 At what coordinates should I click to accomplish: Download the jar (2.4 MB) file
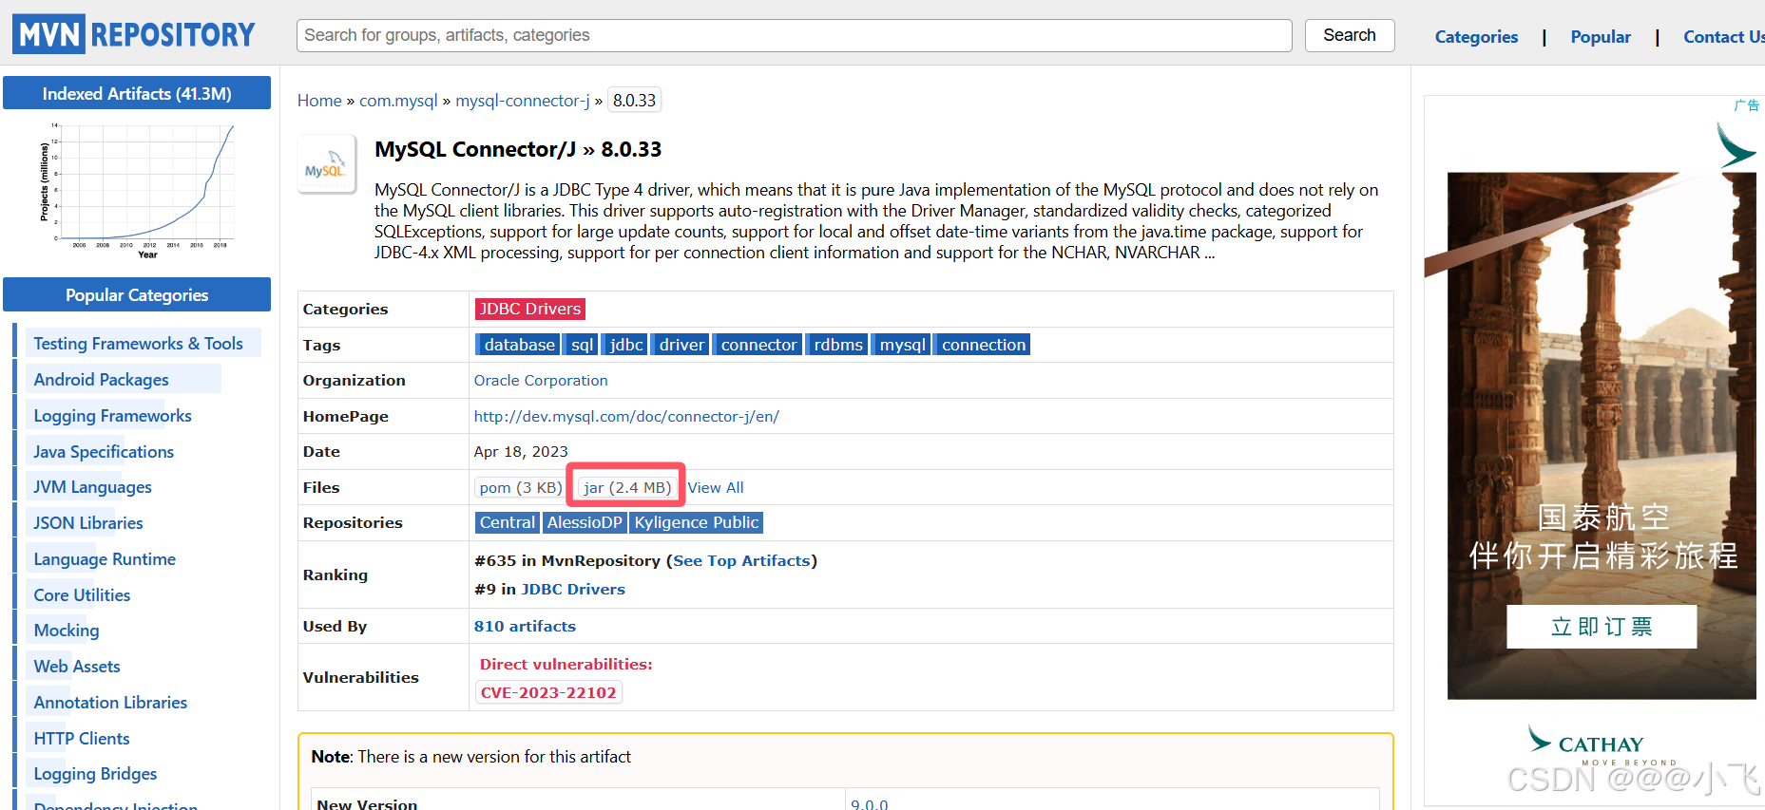coord(627,487)
